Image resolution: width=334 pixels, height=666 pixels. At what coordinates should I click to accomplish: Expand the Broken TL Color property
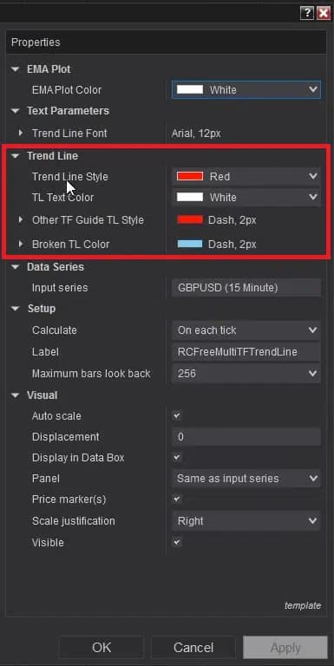click(x=21, y=245)
